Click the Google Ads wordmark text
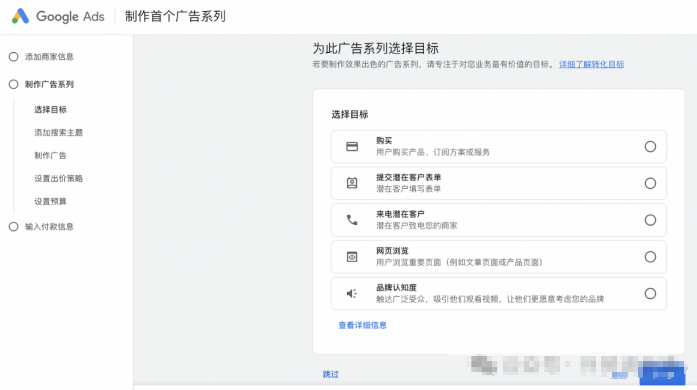The image size is (697, 390). click(x=70, y=17)
